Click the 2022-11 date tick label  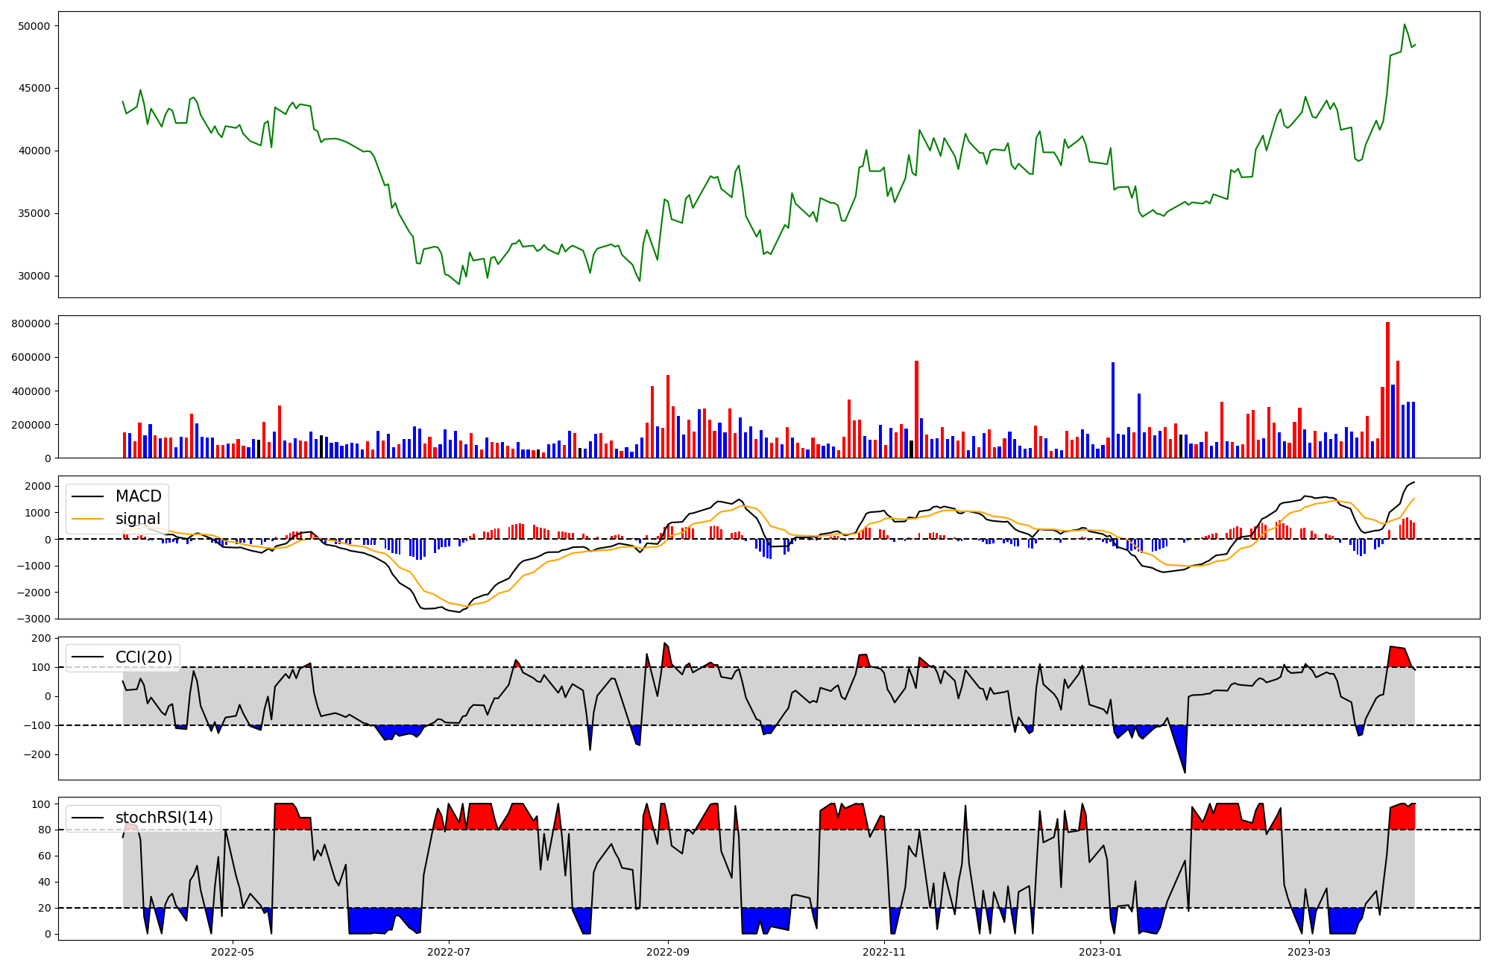point(884,952)
